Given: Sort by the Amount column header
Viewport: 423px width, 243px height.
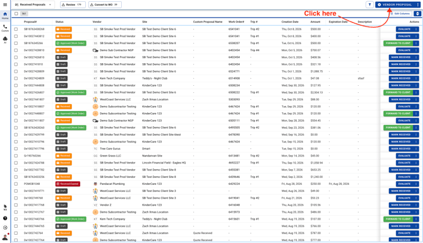Looking at the screenshot, I should point(315,22).
